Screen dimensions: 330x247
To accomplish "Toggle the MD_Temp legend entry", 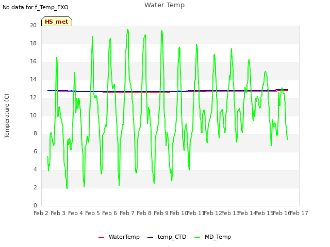I will coord(212,237).
